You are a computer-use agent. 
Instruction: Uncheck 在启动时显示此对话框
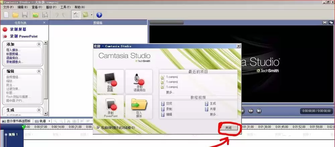click(x=98, y=128)
